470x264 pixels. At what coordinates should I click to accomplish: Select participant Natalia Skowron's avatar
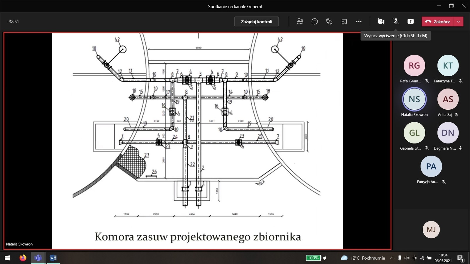point(414,99)
